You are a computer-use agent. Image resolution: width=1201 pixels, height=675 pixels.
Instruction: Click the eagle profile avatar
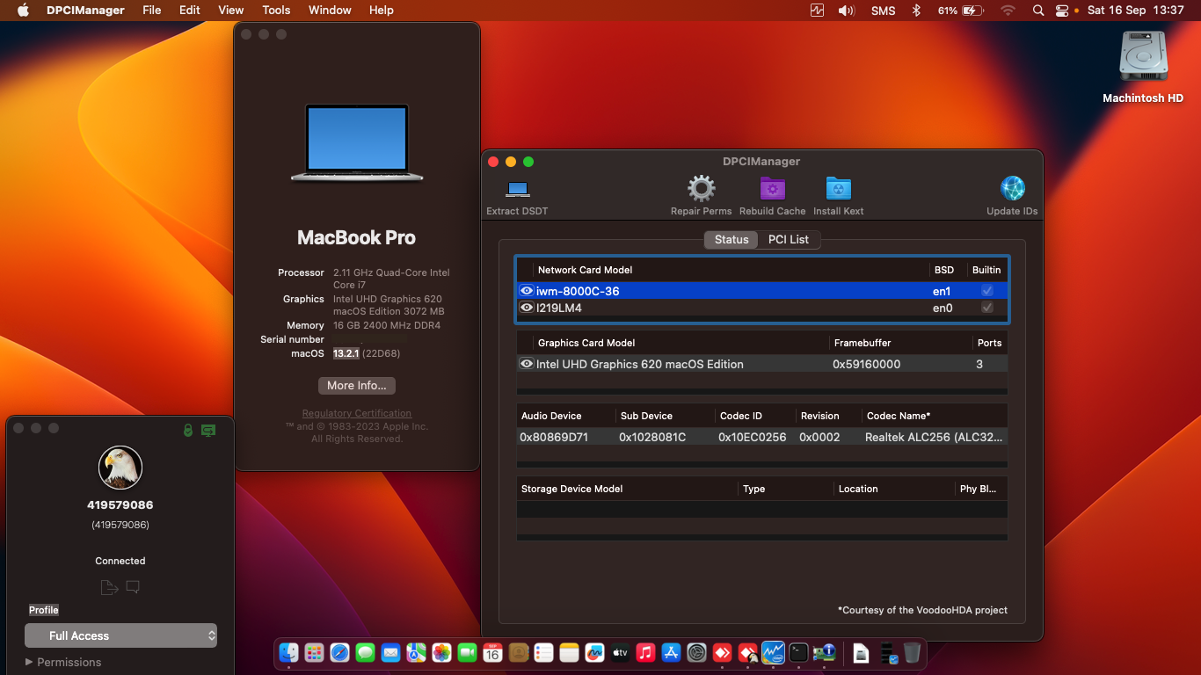(x=120, y=468)
